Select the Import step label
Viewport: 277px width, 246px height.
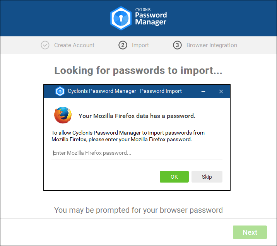[140, 45]
